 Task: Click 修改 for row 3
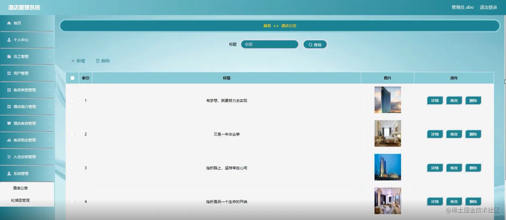[x=454, y=168]
